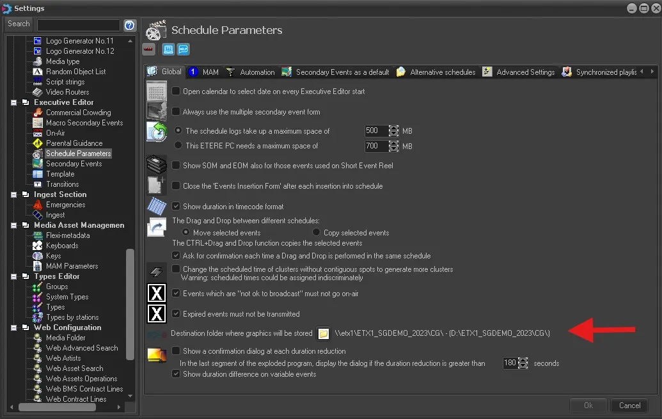Click the Emergencies warning icon

tap(37, 205)
